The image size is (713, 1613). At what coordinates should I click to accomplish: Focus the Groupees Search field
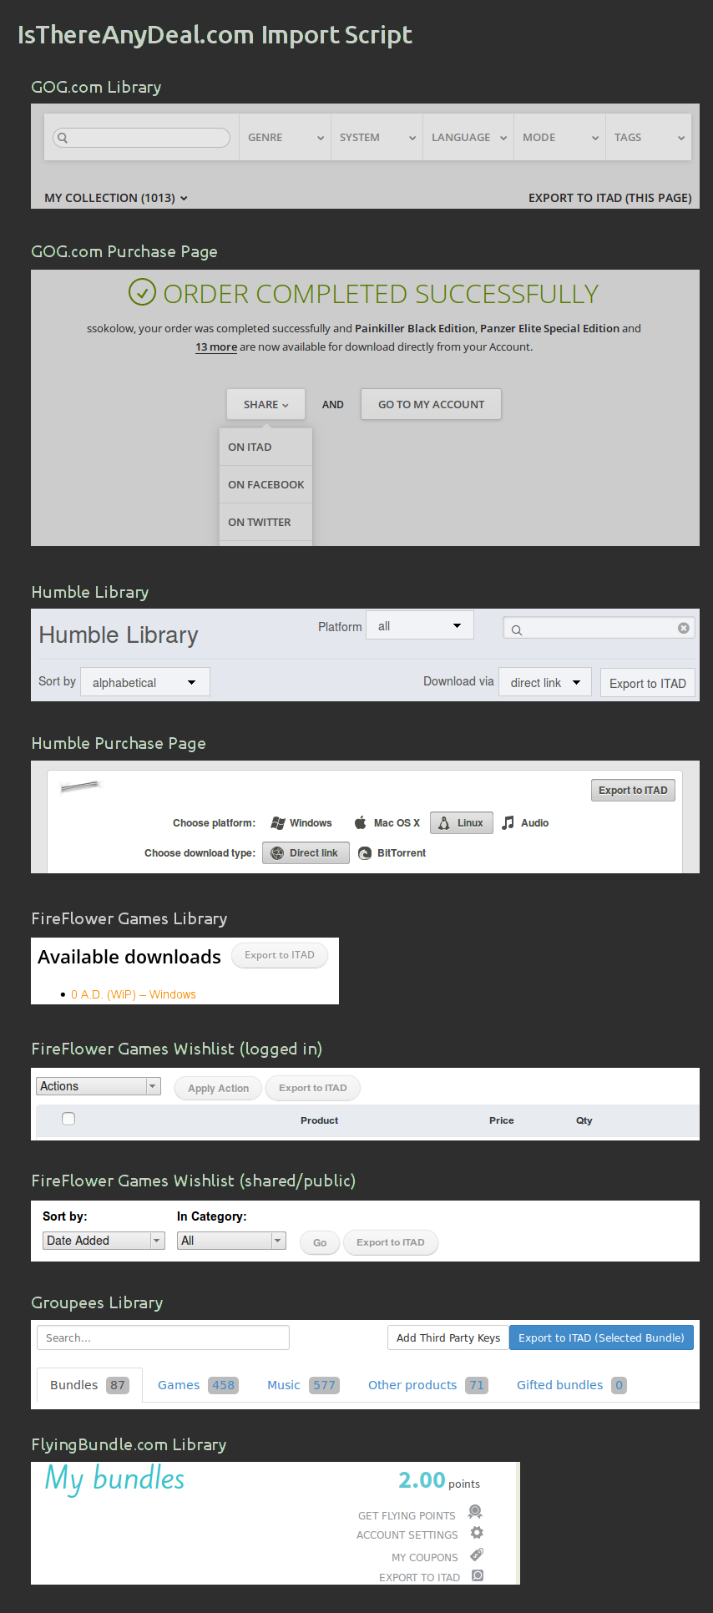pyautogui.click(x=163, y=1337)
